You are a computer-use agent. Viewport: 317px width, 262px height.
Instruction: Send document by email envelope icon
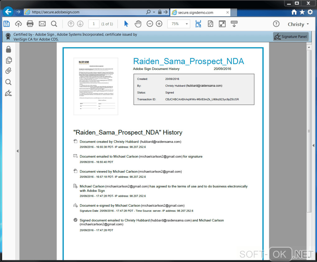[42, 24]
